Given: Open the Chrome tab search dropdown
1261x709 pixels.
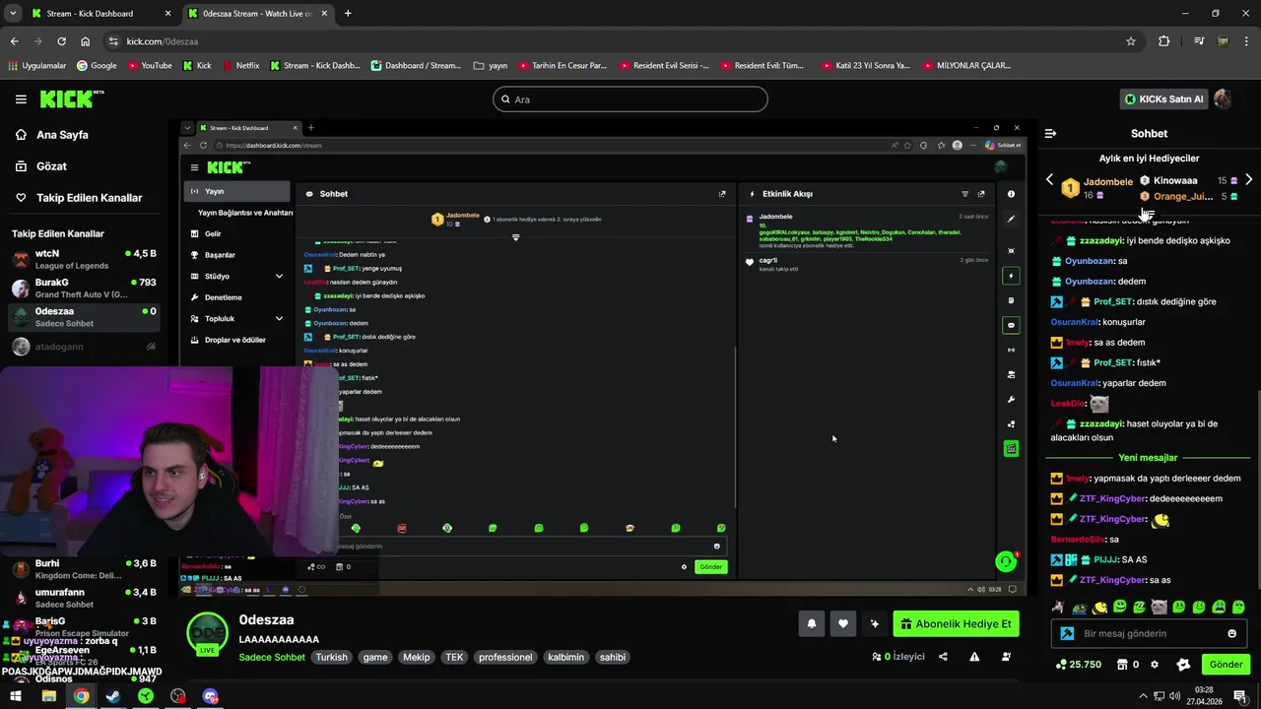Looking at the screenshot, I should (13, 14).
